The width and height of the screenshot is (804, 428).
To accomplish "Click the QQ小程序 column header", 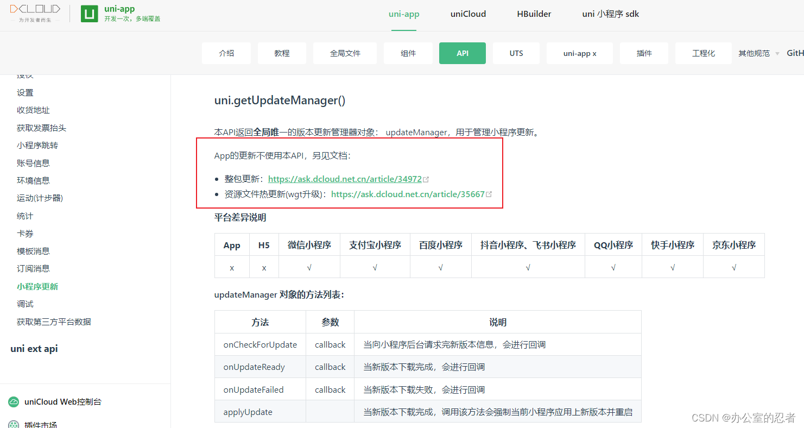I will pyautogui.click(x=613, y=245).
